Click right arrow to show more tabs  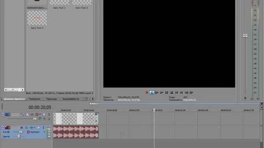point(92,99)
